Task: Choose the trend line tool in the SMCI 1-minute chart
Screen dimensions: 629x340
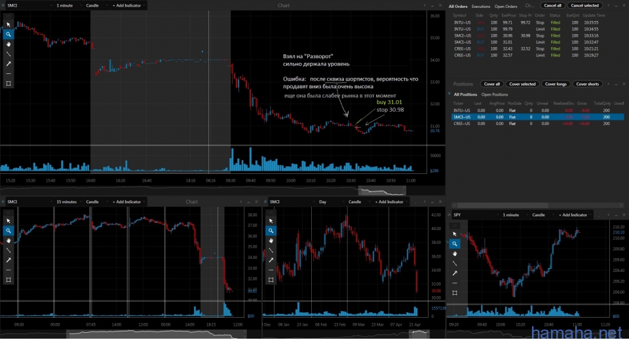Action: coord(9,54)
